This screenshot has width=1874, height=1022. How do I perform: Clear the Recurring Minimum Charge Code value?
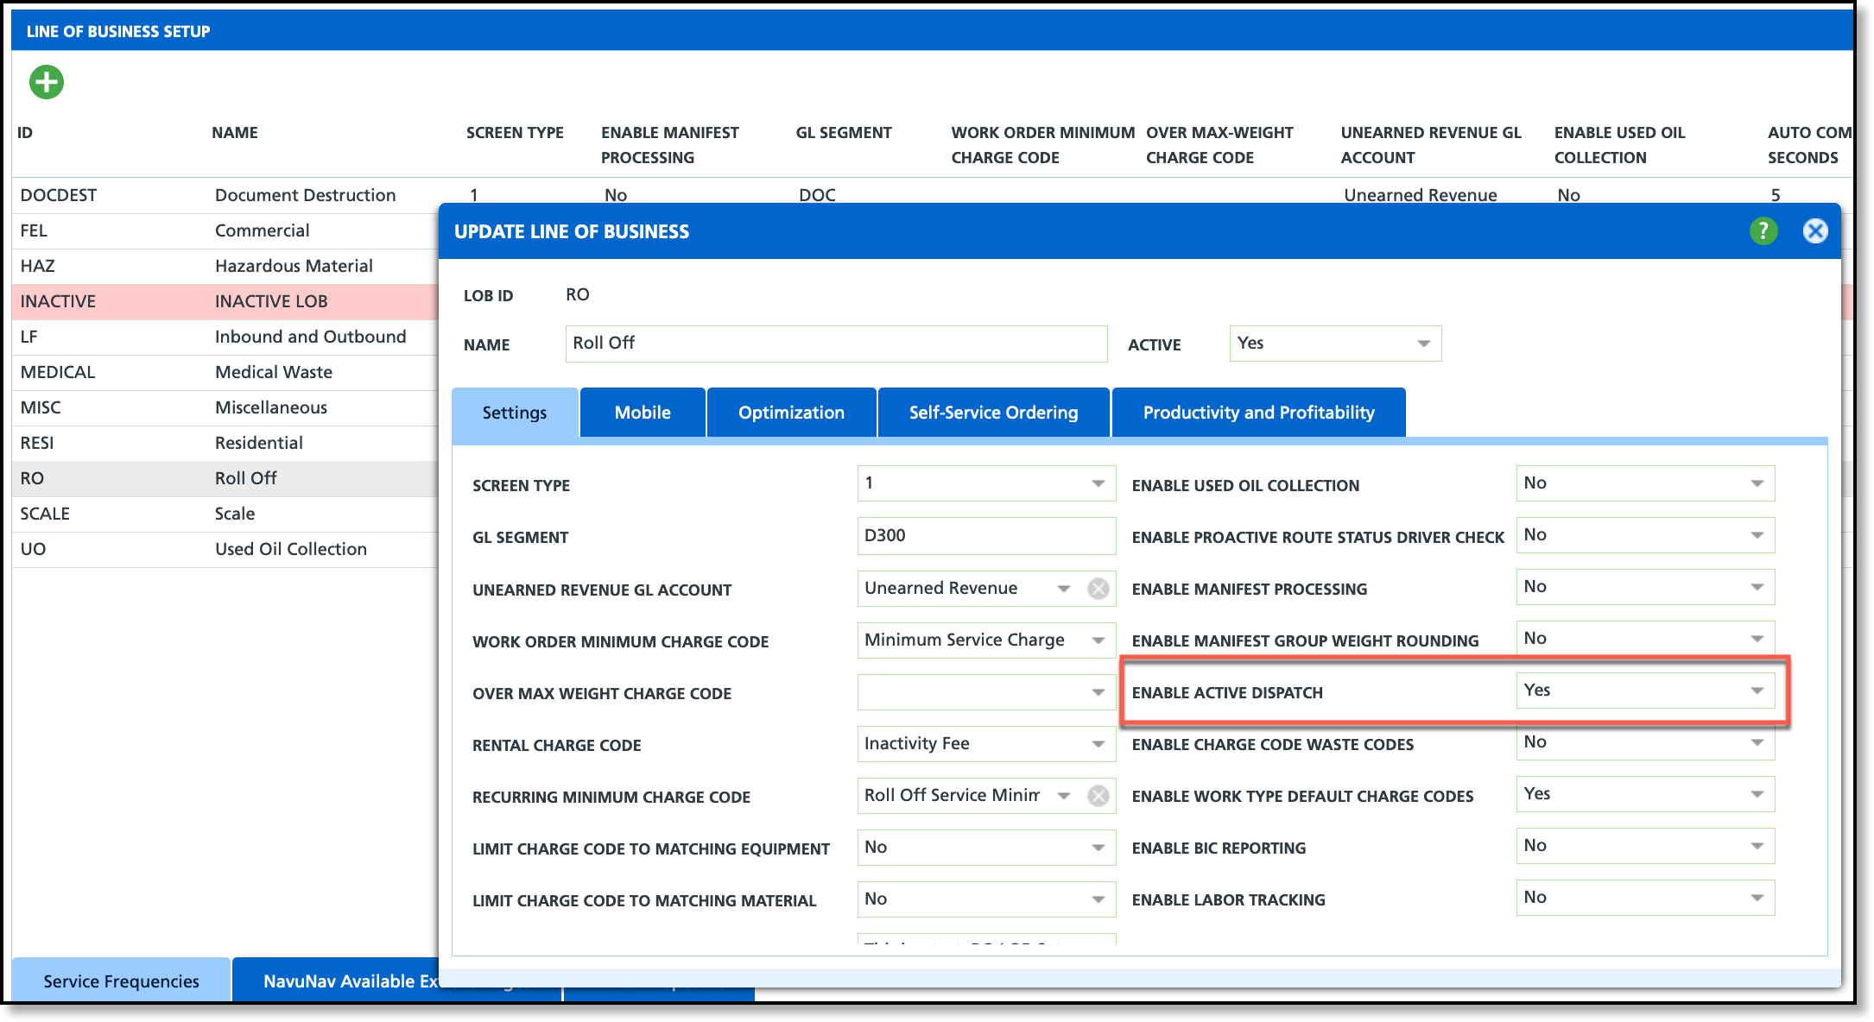(1098, 796)
